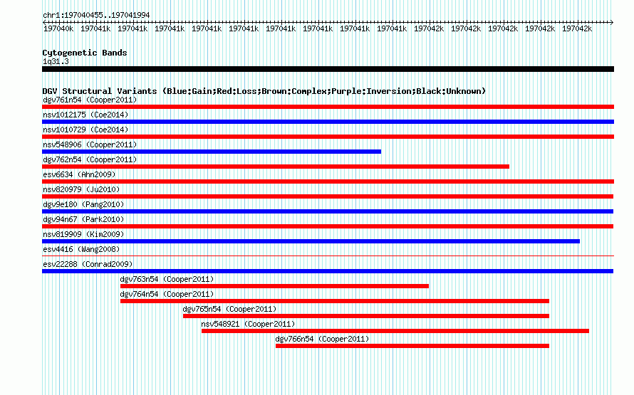Open nsv820979 (Ju2010) variant label
The height and width of the screenshot is (395, 634).
[81, 189]
